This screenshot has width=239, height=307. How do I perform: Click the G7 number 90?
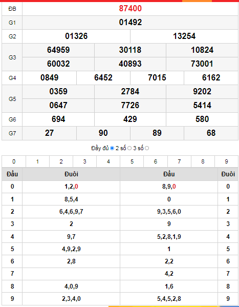103,133
